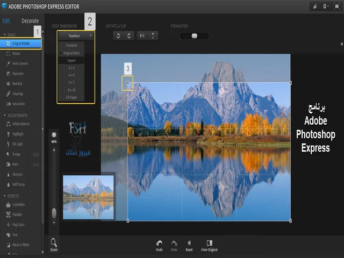The height and width of the screenshot is (258, 344).
Task: Click the Zoom magnifier tool
Action: click(54, 245)
